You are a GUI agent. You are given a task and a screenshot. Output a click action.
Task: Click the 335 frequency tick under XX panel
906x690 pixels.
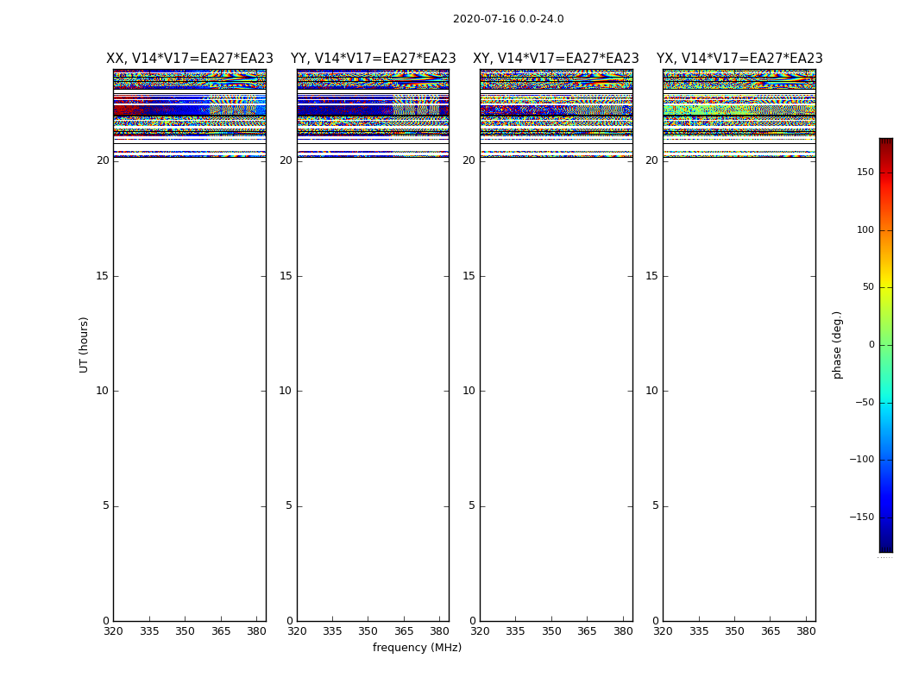pos(149,631)
